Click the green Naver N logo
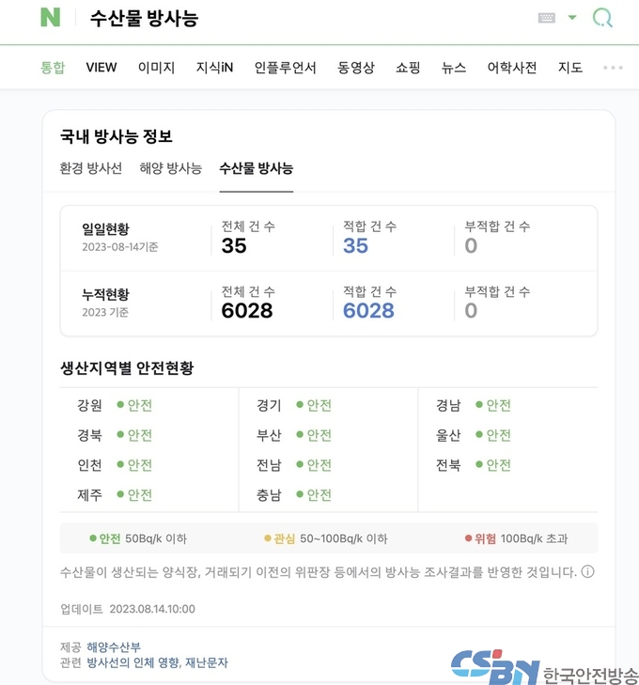 pyautogui.click(x=50, y=18)
